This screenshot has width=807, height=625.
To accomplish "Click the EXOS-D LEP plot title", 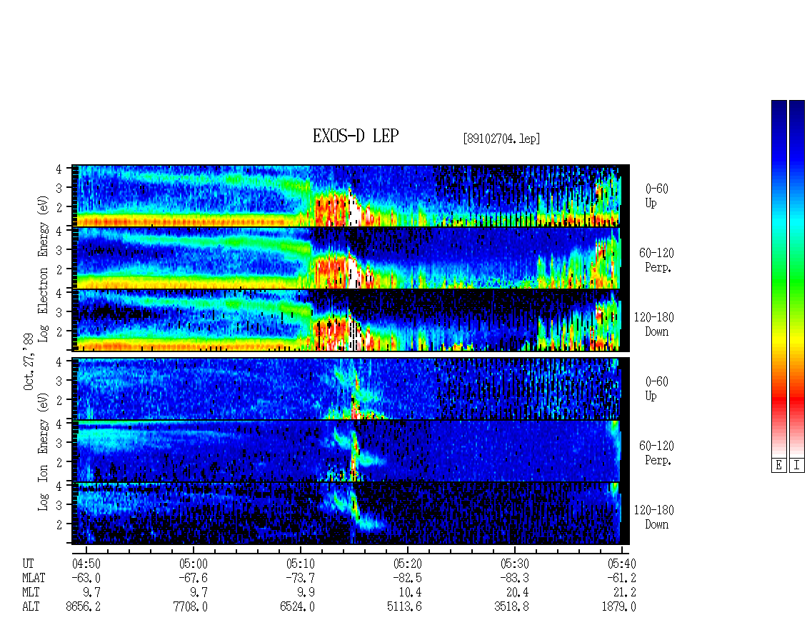I will point(356,136).
